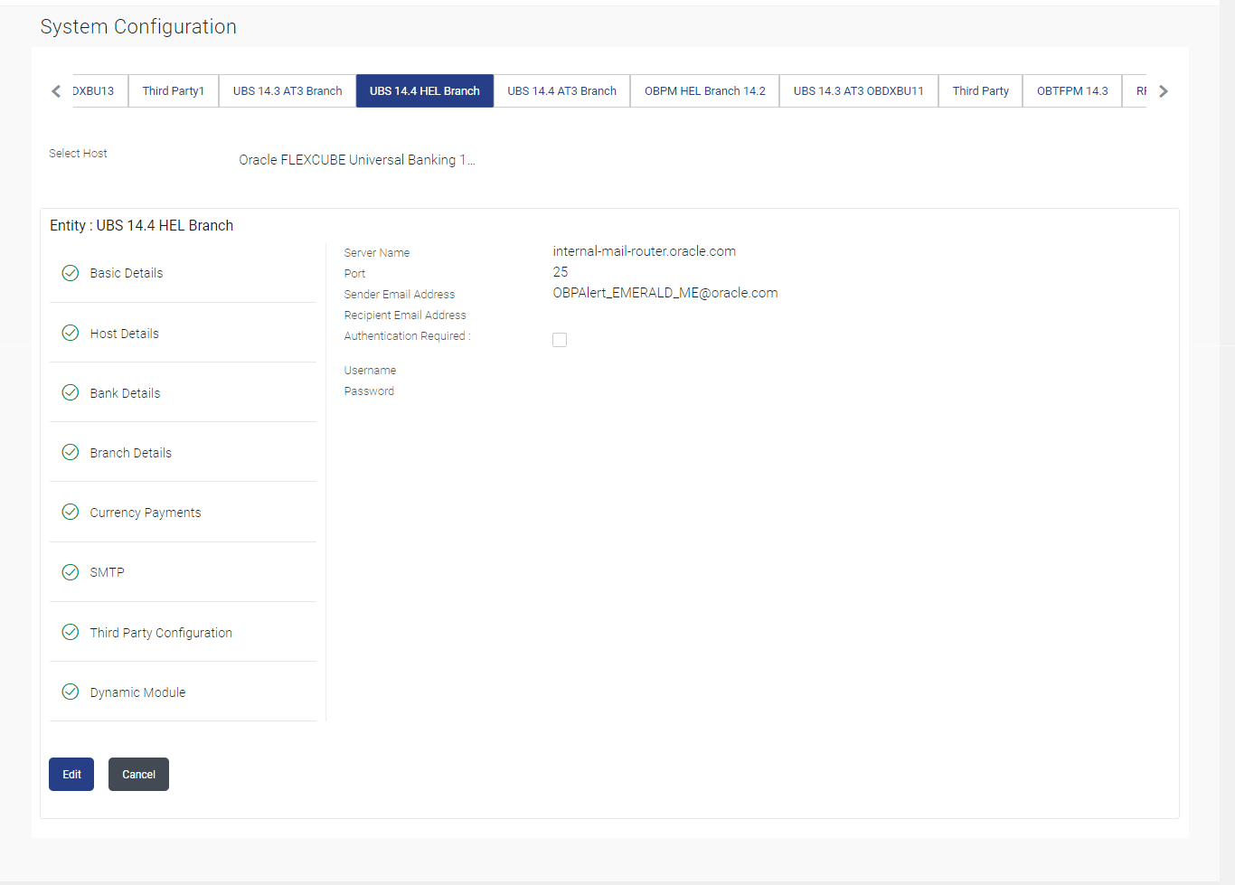Click the Branch Details checkmark icon
The image size is (1235, 885).
point(70,452)
